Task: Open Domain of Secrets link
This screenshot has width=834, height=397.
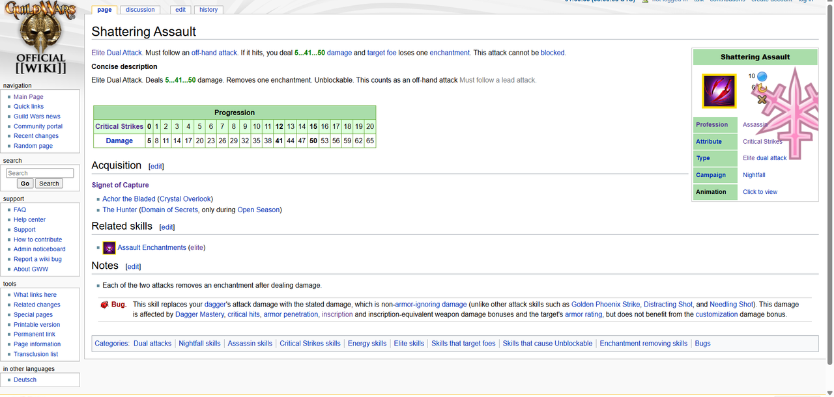Action: 169,210
